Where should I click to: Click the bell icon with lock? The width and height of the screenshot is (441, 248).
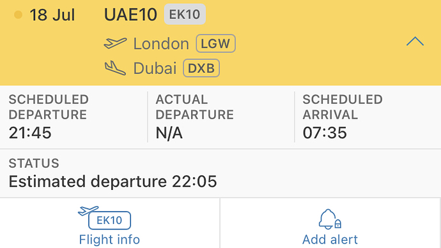[x=330, y=219]
